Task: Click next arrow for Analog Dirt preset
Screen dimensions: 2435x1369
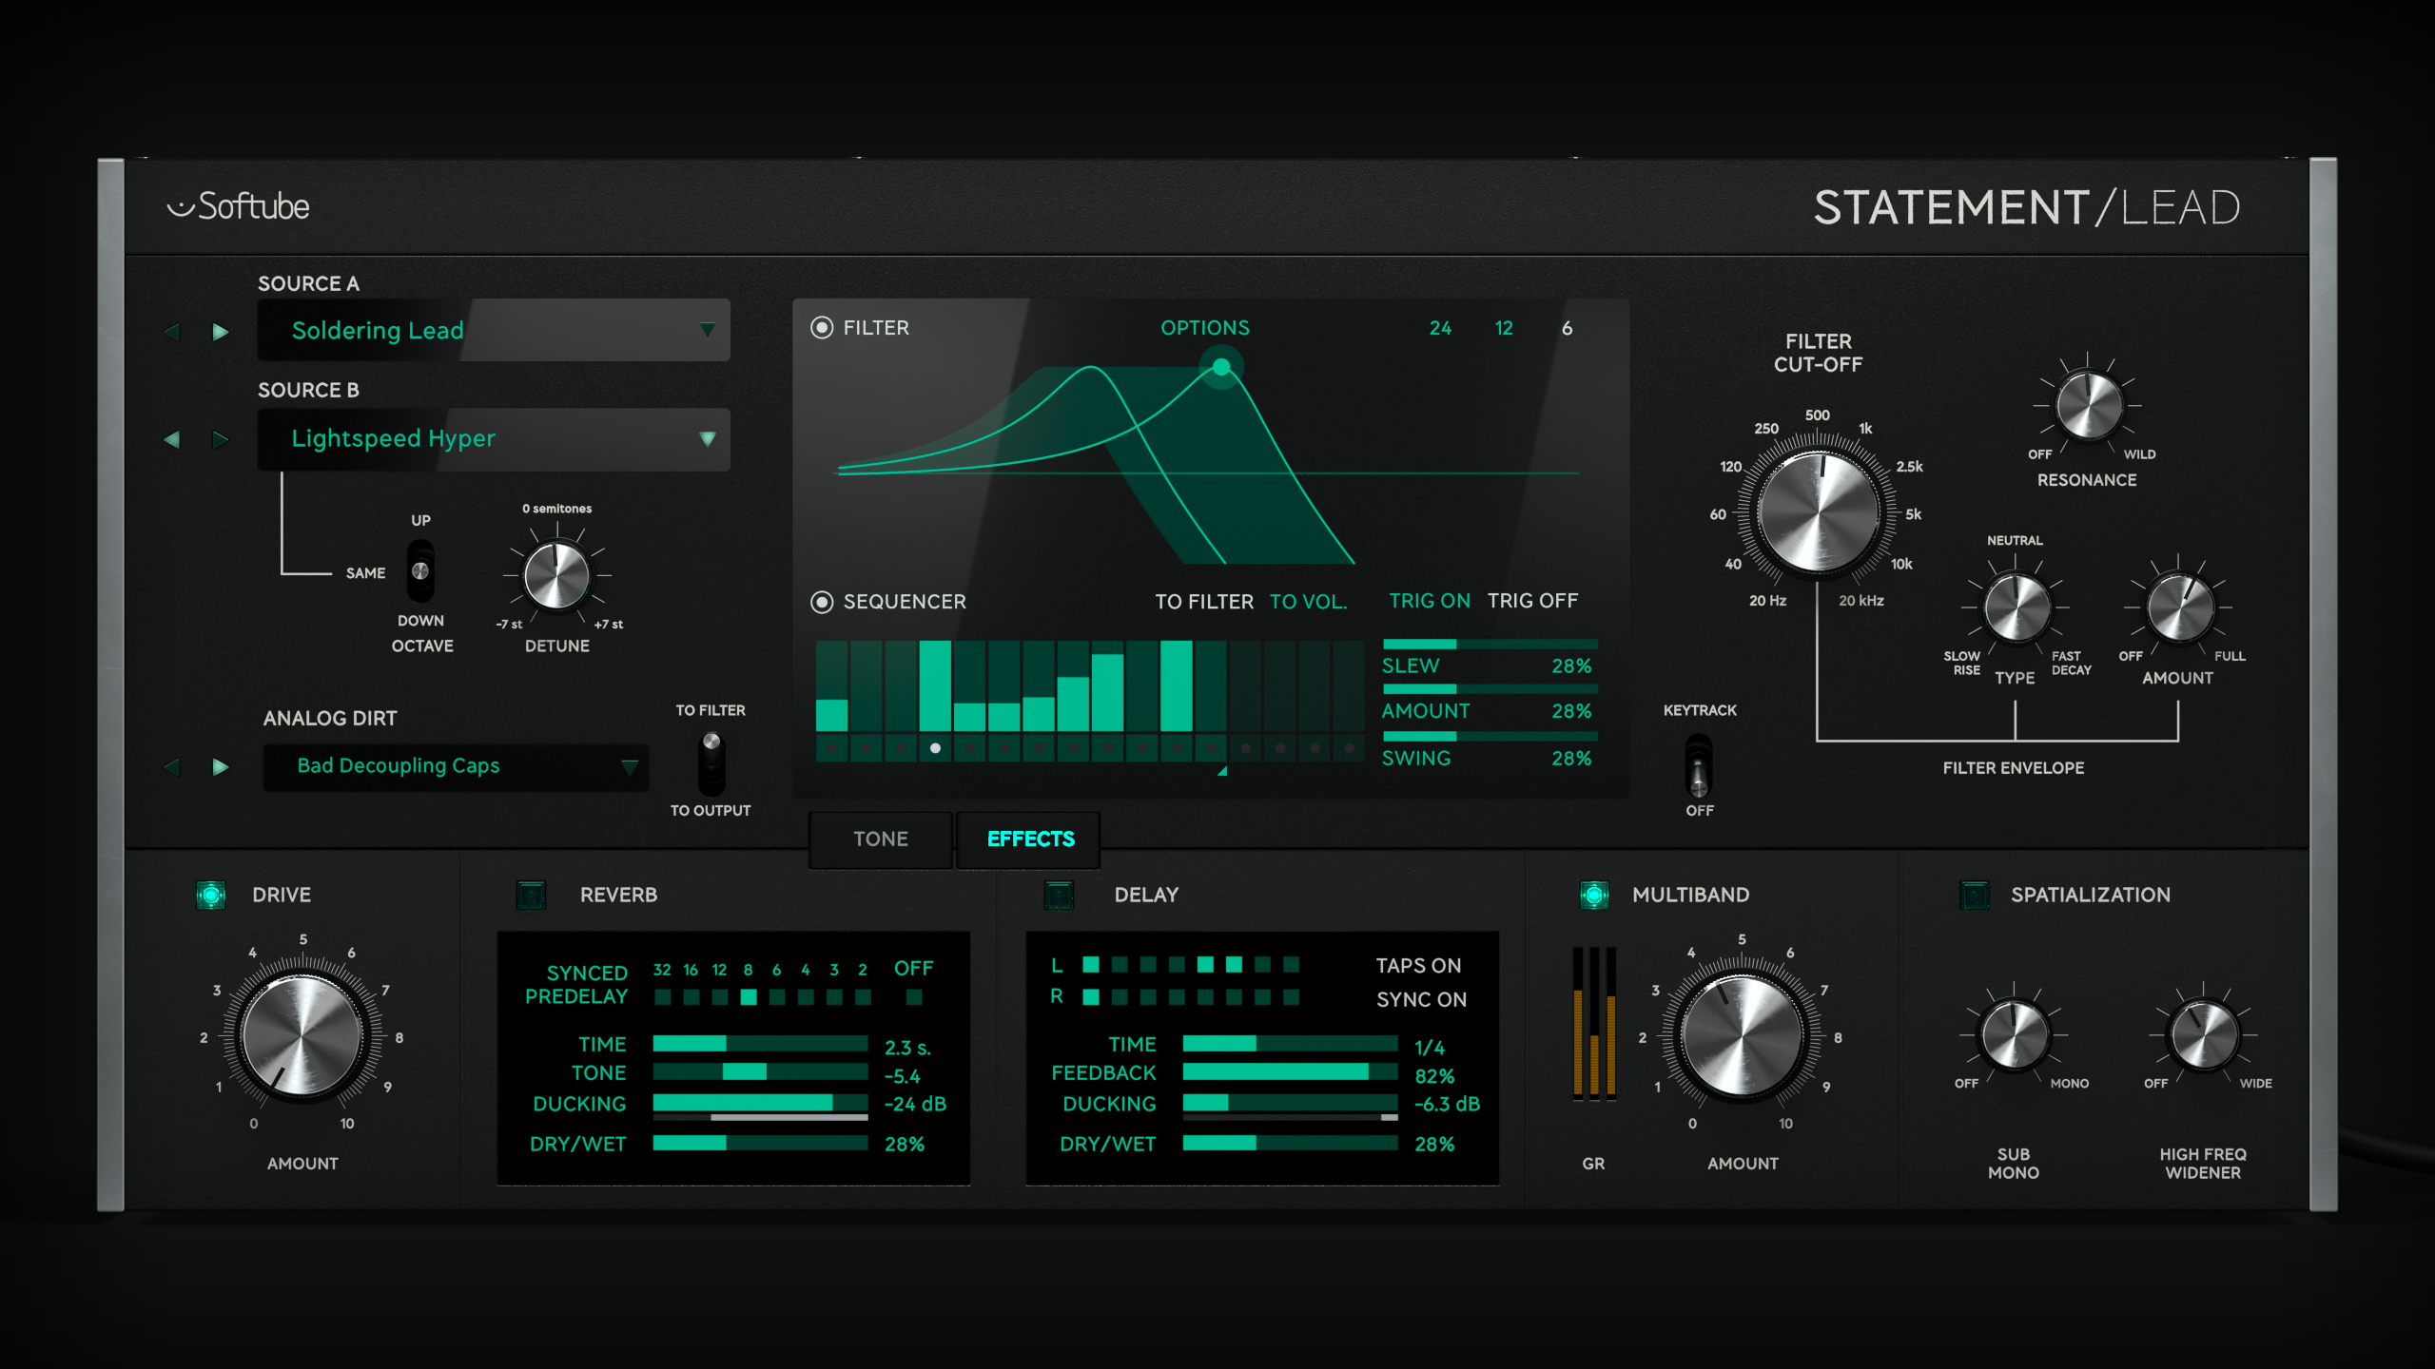Action: point(221,766)
